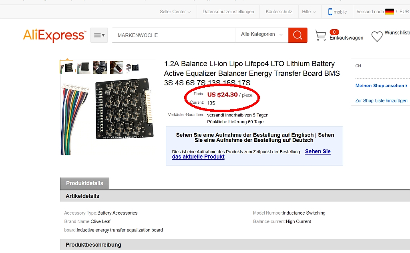Click the Battery Accessories value
Image resolution: width=410 pixels, height=253 pixels.
(117, 213)
